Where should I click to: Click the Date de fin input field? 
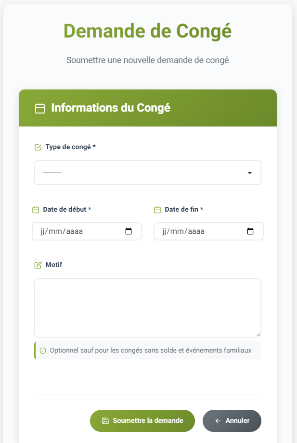click(x=199, y=231)
